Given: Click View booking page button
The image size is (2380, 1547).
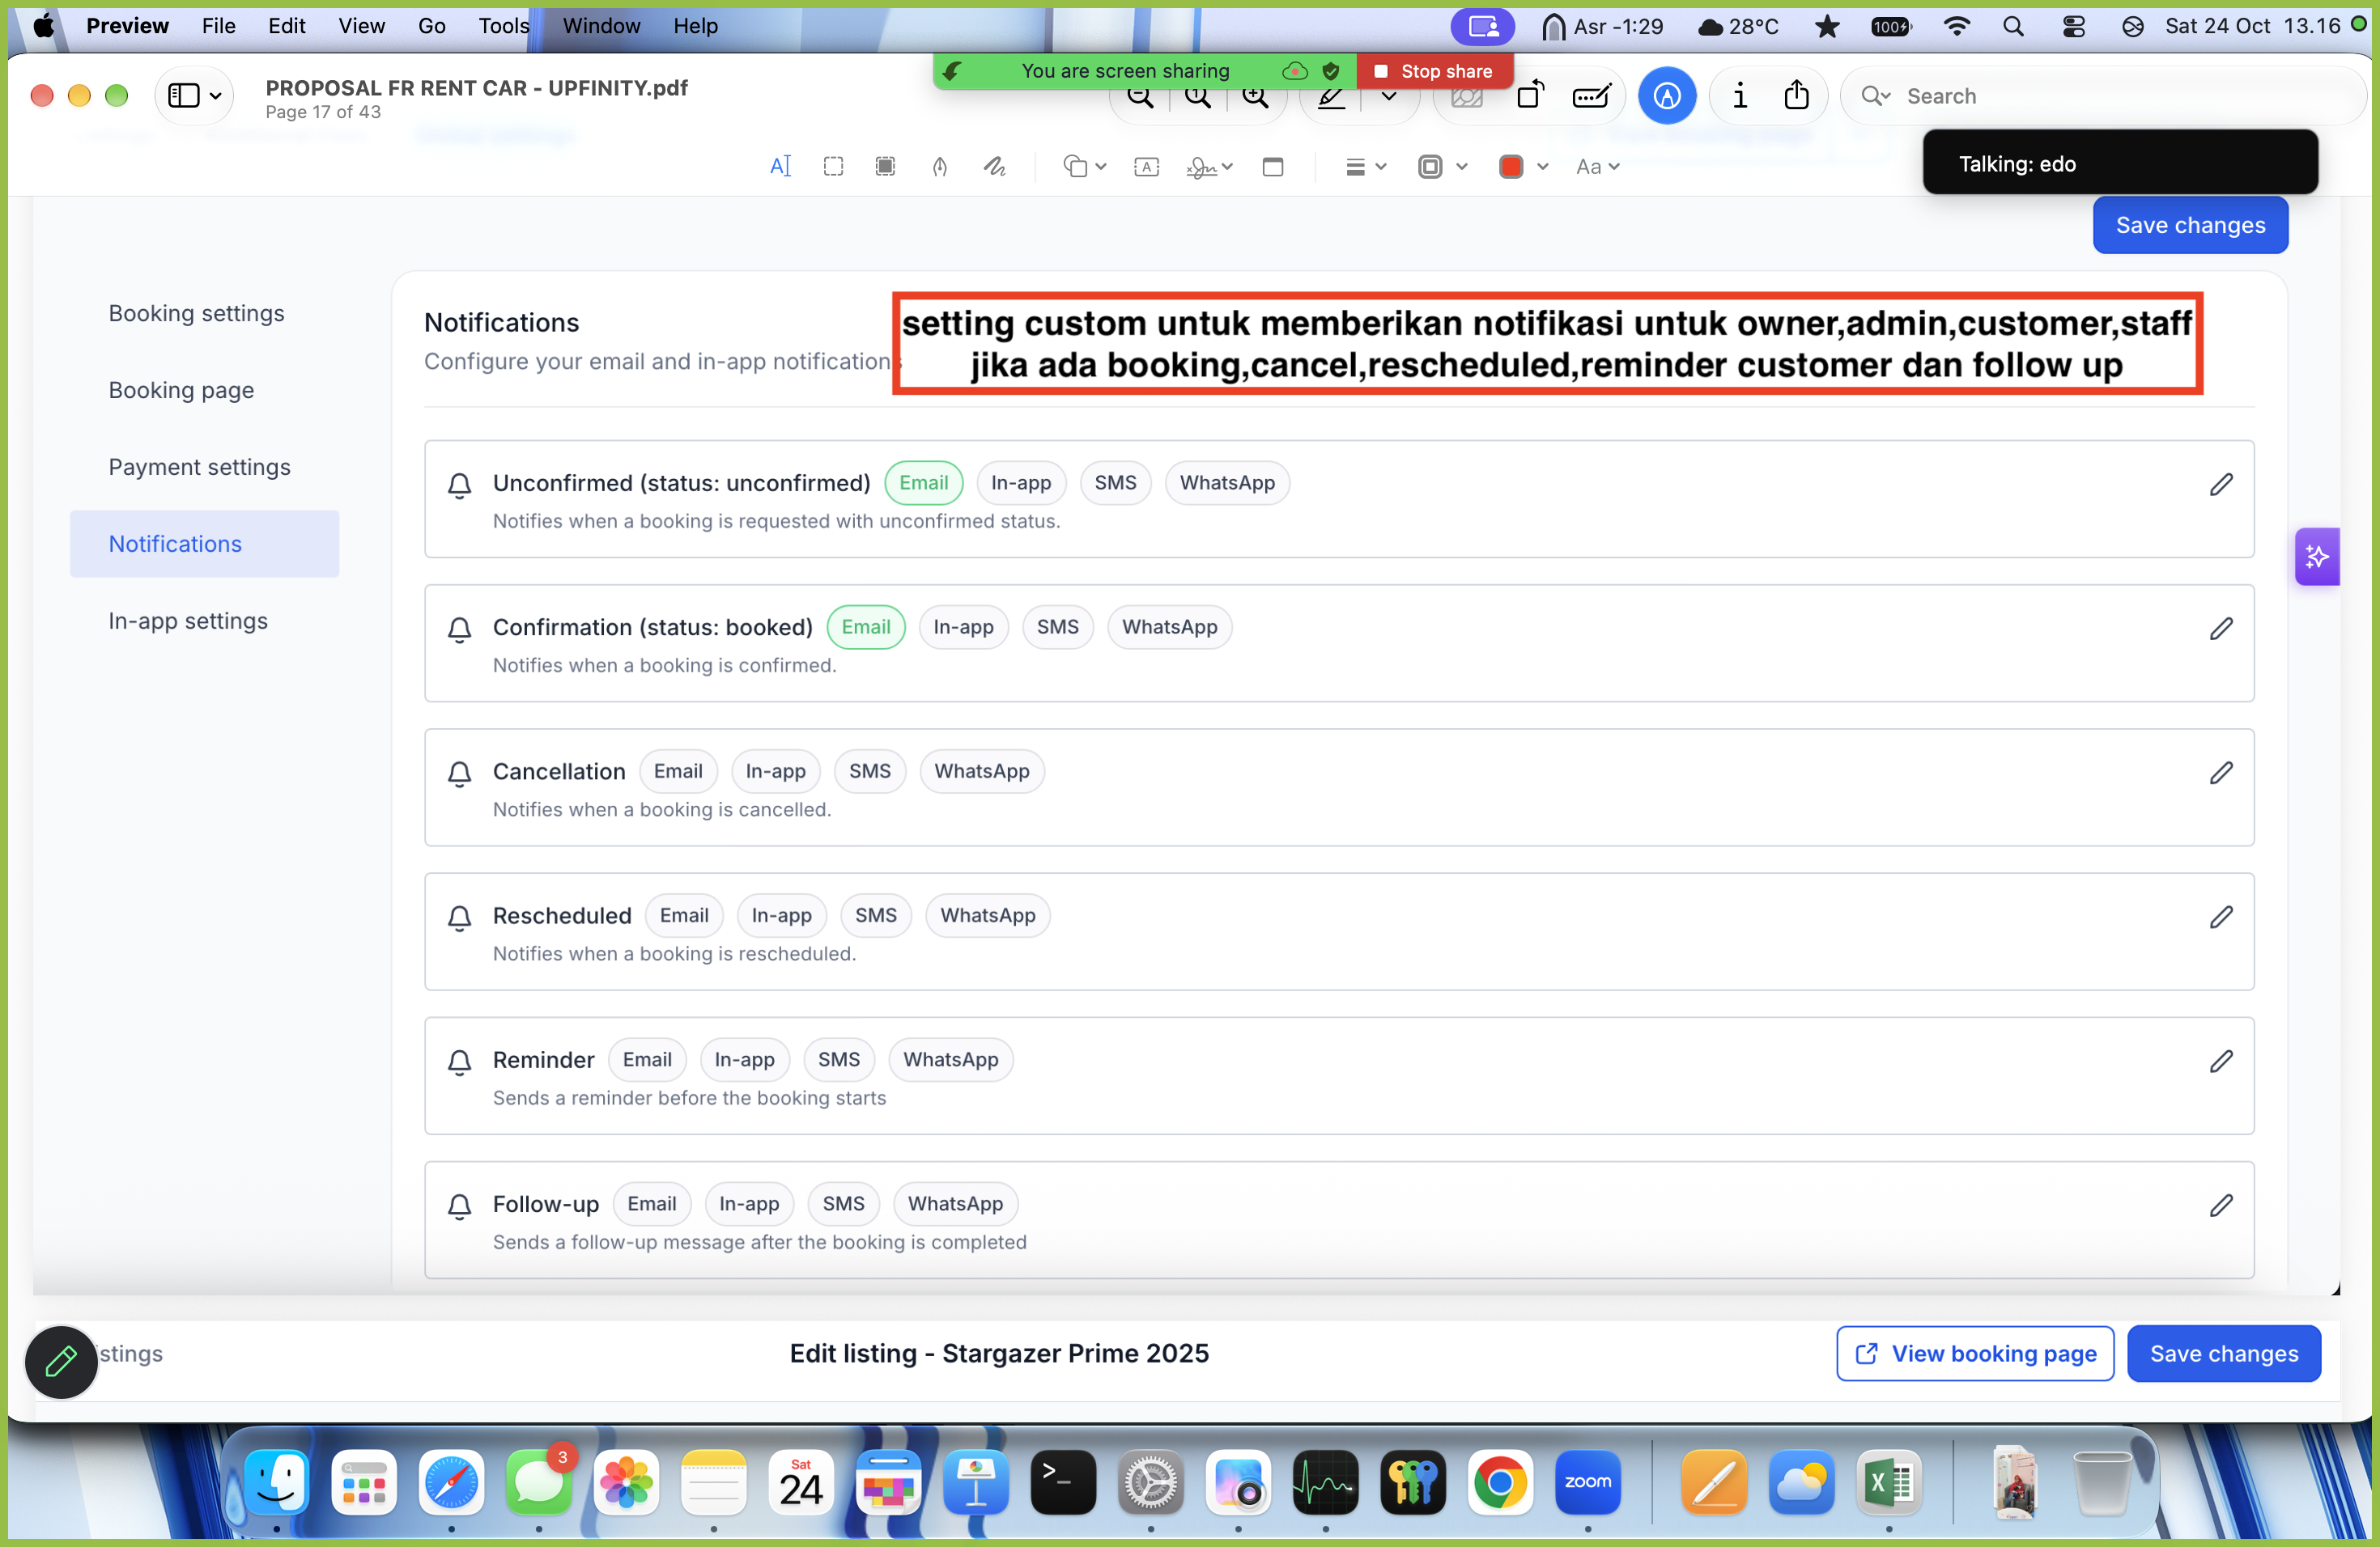Looking at the screenshot, I should click(1974, 1353).
